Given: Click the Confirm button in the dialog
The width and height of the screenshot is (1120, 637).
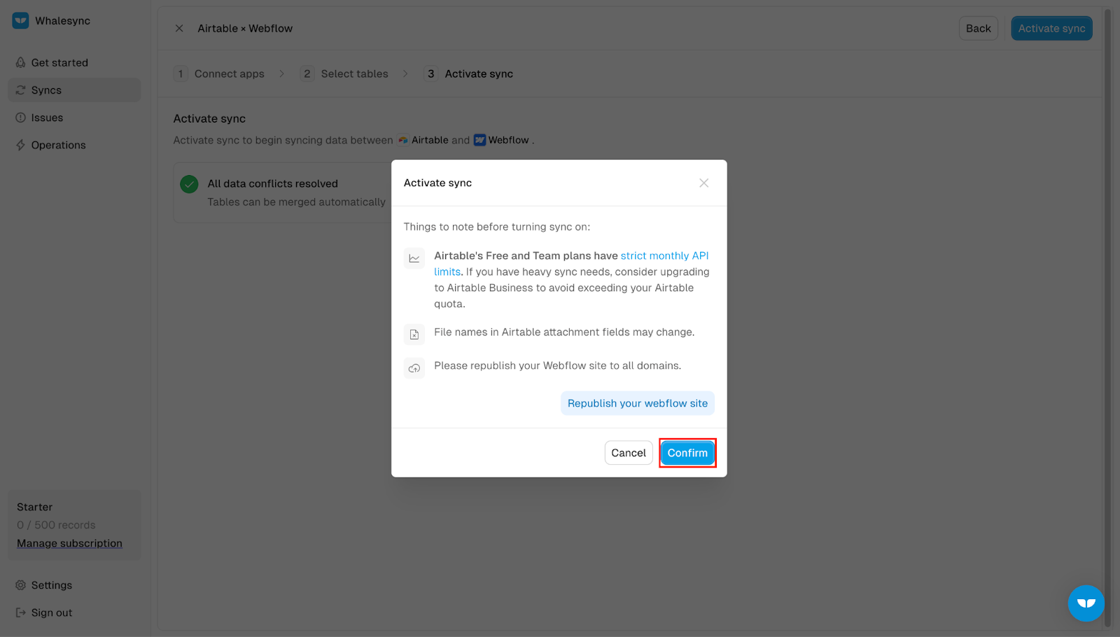Looking at the screenshot, I should (x=687, y=453).
